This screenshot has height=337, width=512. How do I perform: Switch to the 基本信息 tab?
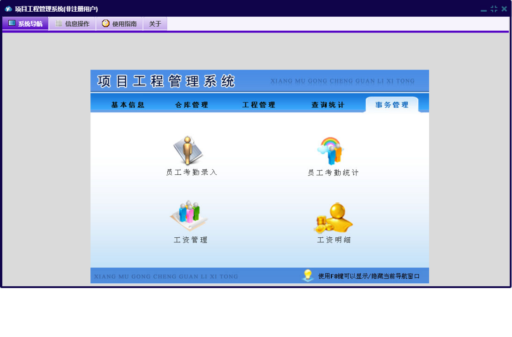coord(128,105)
